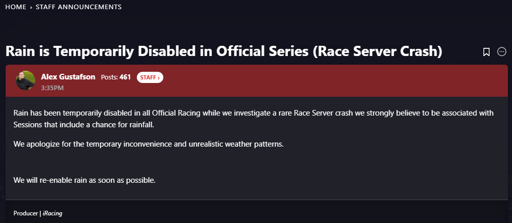Click the divider line above the signature
Image resolution: width=512 pixels, height=223 pixels.
255,200
